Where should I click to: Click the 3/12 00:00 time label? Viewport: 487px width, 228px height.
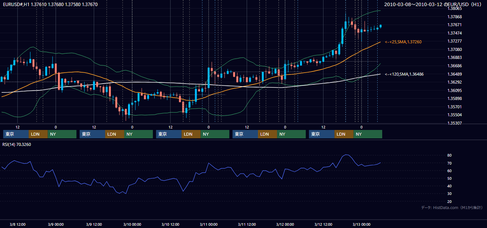pos(285,224)
